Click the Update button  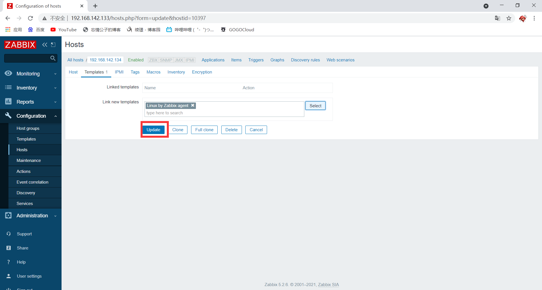coord(153,130)
